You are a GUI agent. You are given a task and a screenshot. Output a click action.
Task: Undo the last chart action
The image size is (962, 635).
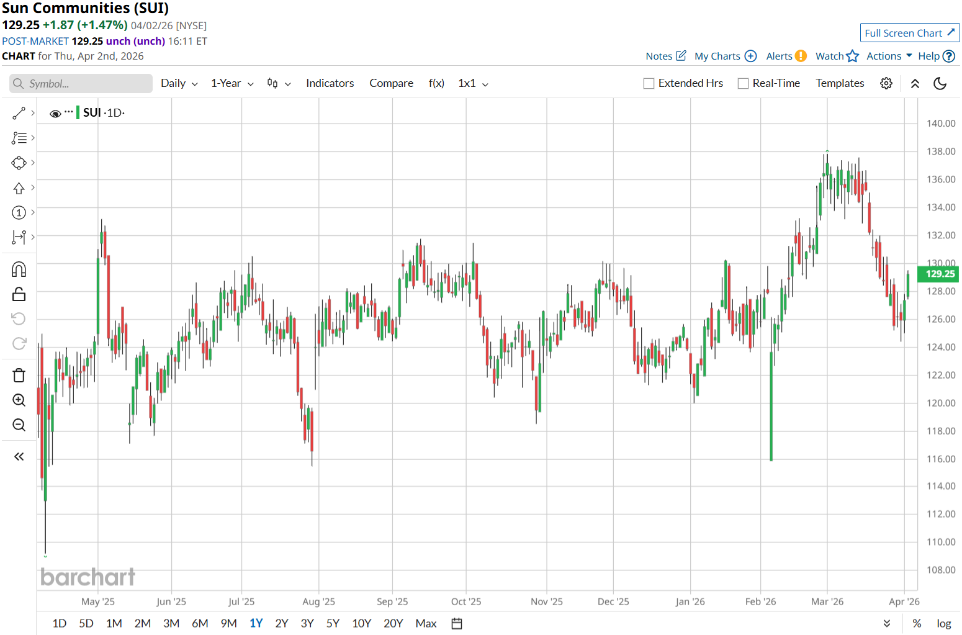pyautogui.click(x=19, y=318)
